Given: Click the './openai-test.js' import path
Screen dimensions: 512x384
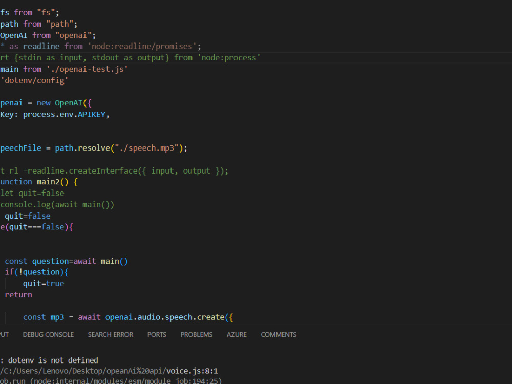Looking at the screenshot, I should click(x=87, y=69).
